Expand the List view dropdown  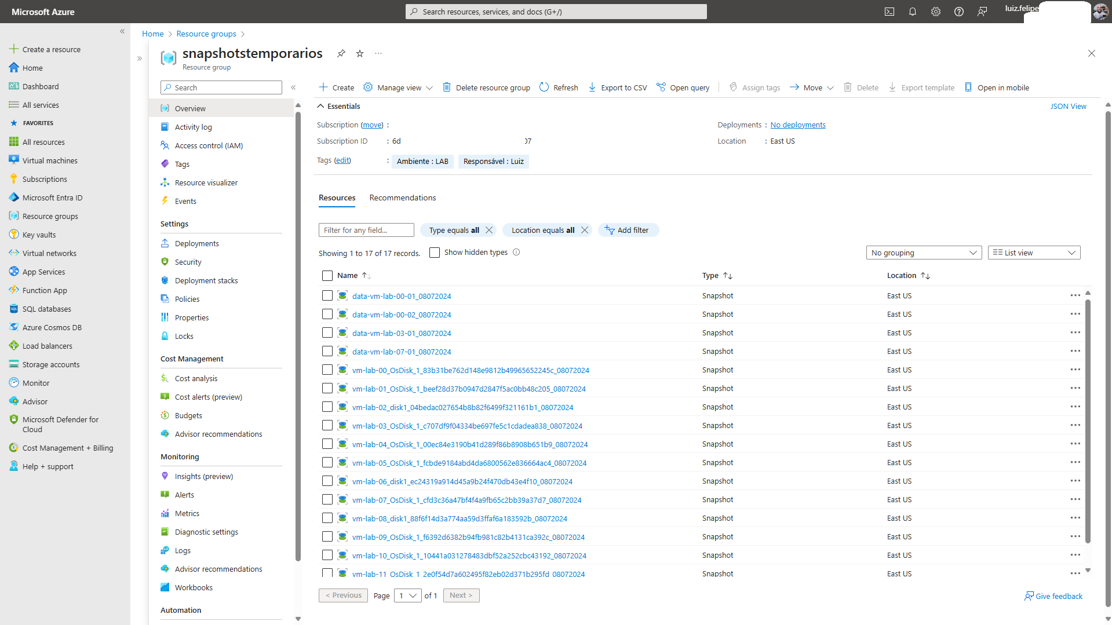pos(1034,253)
